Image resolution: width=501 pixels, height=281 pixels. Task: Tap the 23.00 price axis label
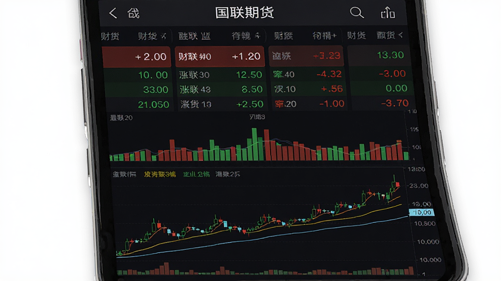pos(419,186)
